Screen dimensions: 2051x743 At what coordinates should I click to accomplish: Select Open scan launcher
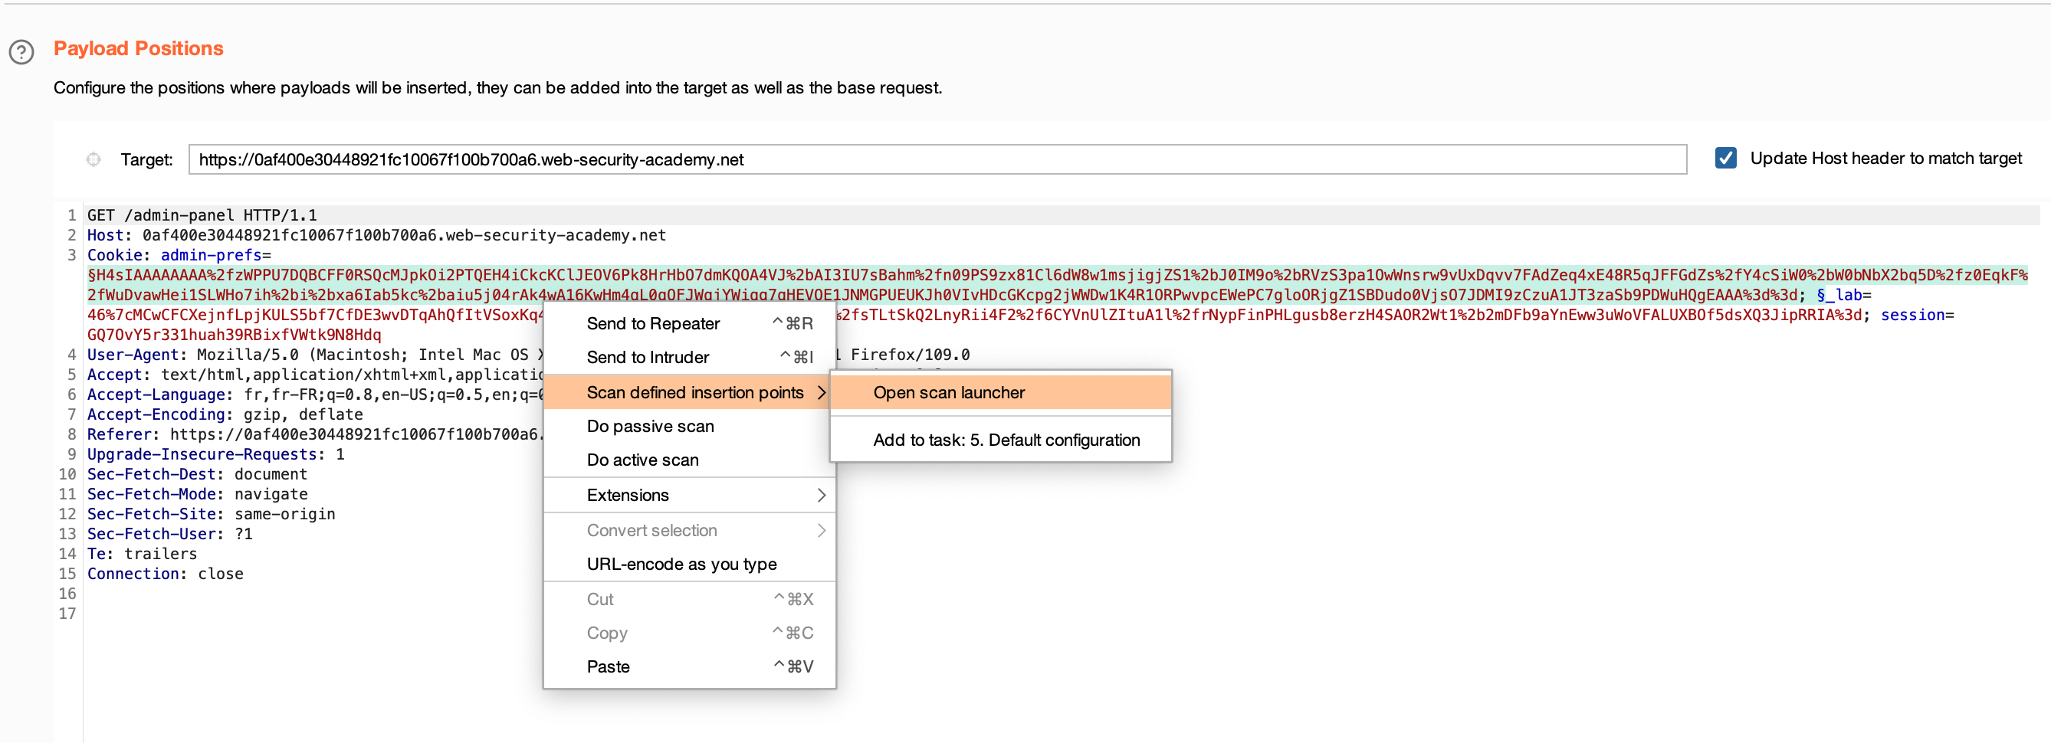tap(948, 392)
